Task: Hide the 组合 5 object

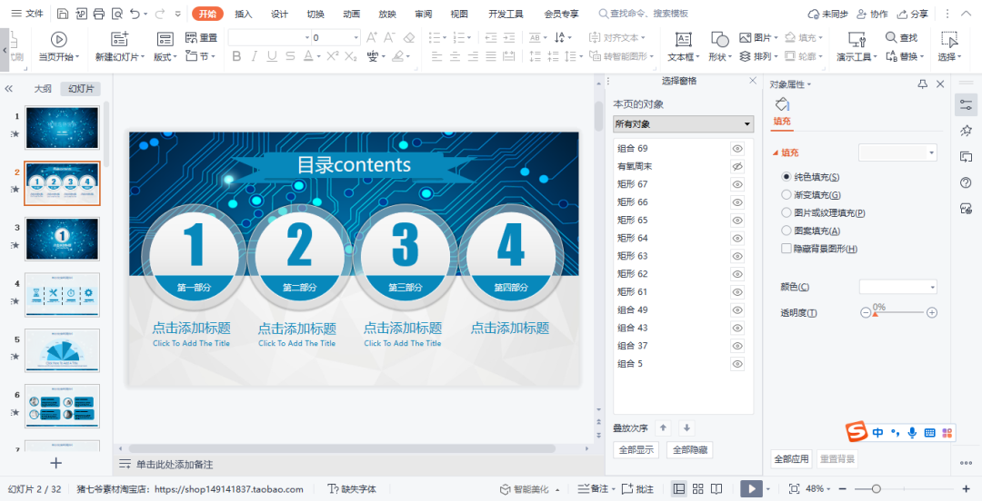Action: (x=737, y=364)
